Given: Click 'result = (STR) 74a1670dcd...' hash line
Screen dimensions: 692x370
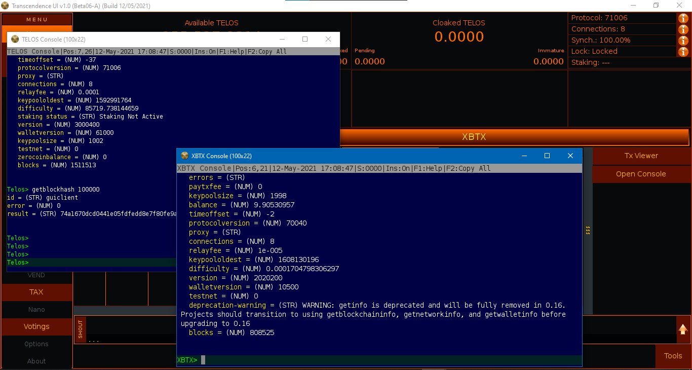Looking at the screenshot, I should (91, 214).
